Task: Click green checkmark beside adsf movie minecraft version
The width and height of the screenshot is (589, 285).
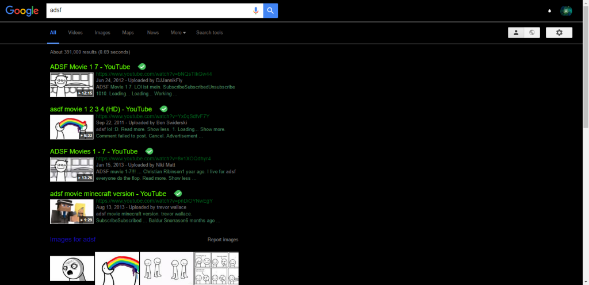Action: pos(178,194)
